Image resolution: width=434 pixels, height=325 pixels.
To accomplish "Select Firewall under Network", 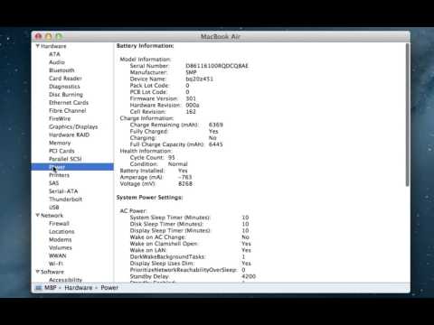I will click(59, 224).
